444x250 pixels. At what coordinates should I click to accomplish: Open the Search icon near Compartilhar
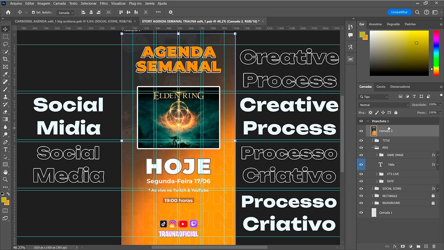pyautogui.click(x=417, y=12)
